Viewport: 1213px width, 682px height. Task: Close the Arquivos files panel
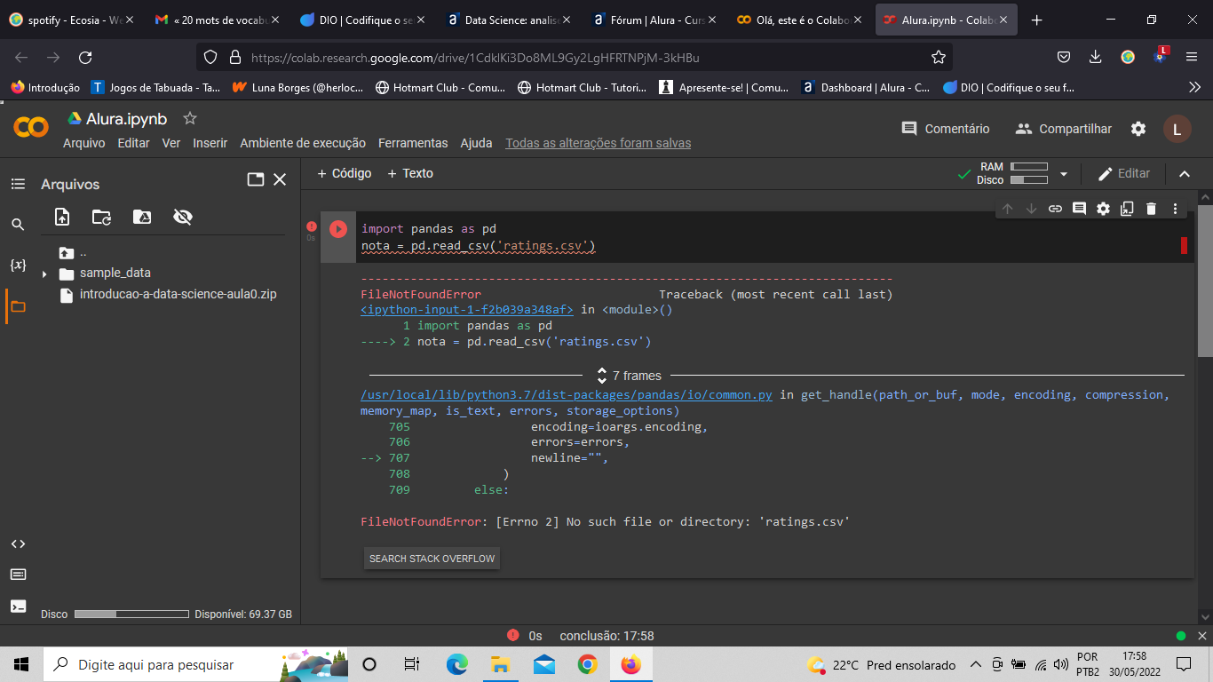click(x=280, y=179)
